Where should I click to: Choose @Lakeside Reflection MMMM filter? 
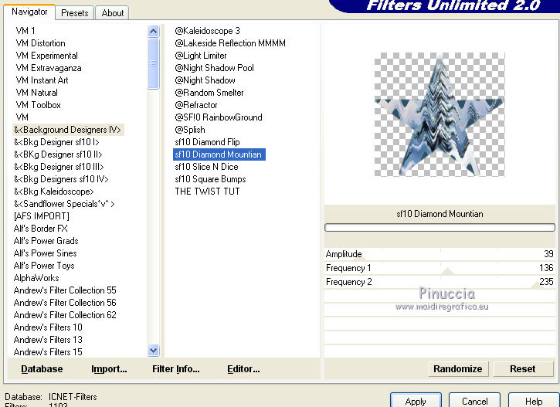click(x=230, y=43)
